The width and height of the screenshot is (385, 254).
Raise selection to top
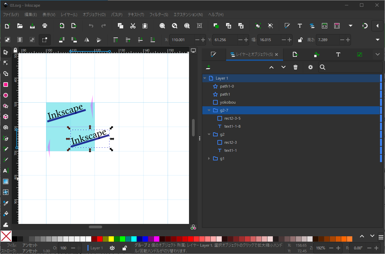point(116,40)
